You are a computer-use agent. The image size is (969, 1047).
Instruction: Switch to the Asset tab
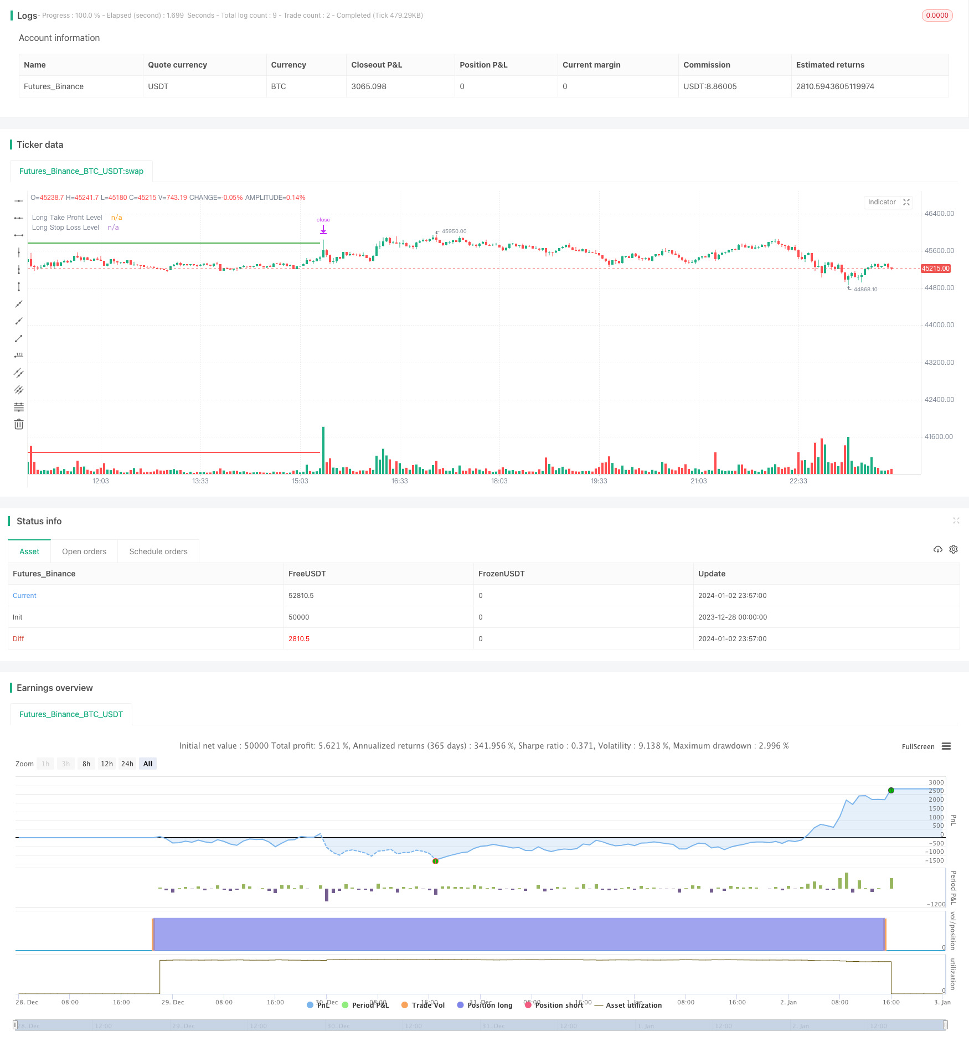click(29, 551)
